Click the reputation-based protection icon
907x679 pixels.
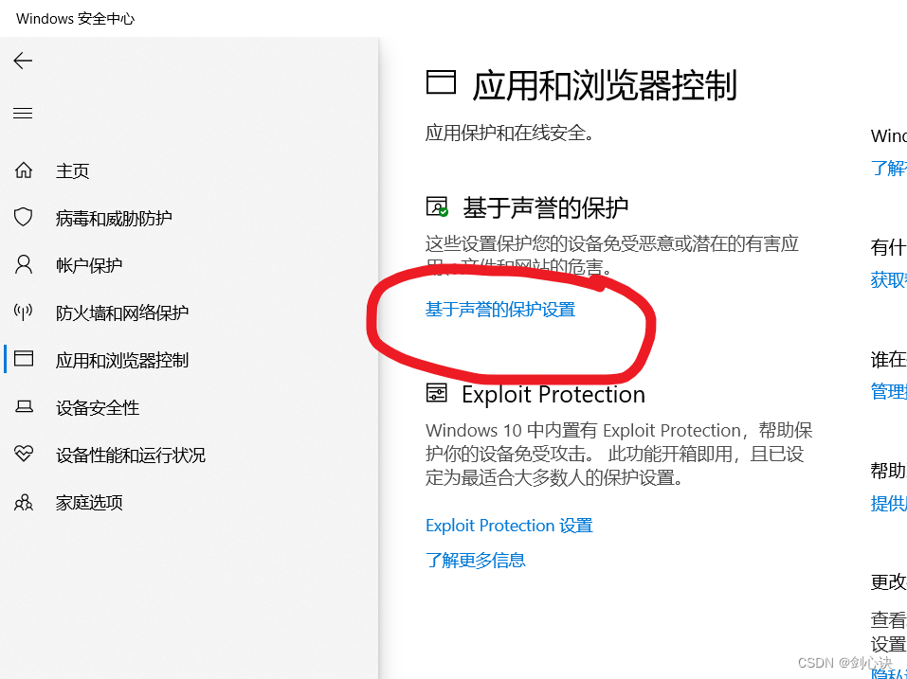point(437,206)
